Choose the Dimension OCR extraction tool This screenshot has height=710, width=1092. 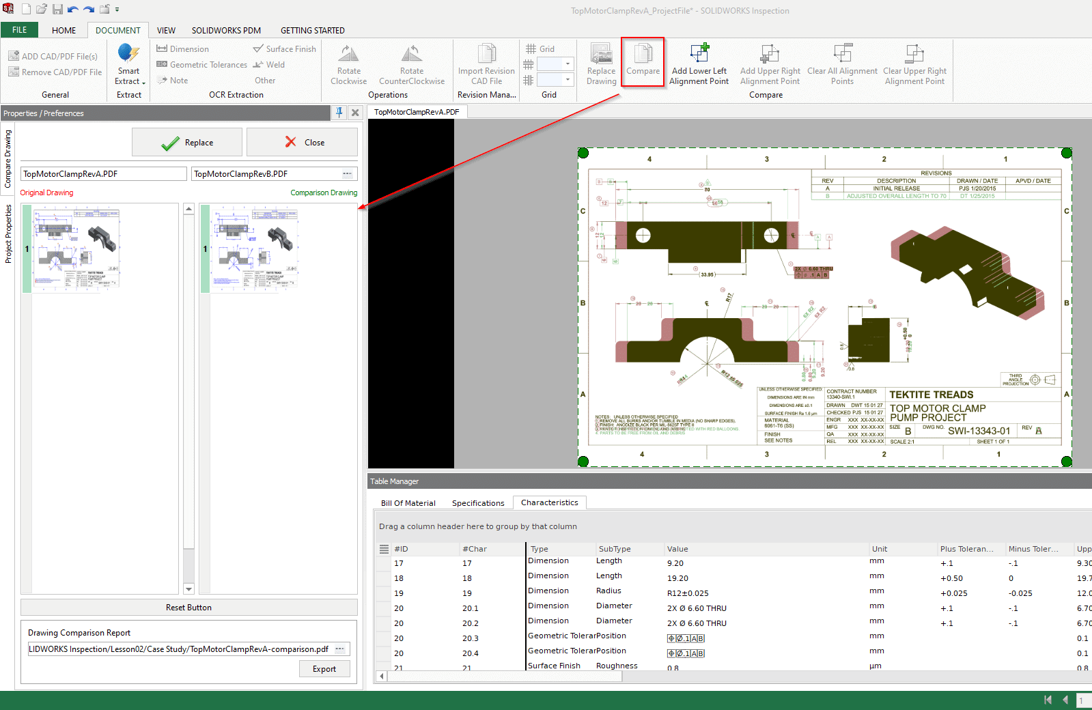(x=183, y=48)
